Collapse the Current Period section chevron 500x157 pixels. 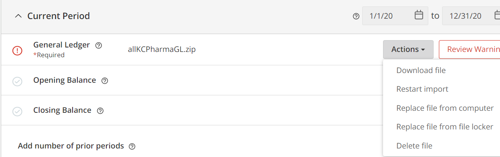click(x=18, y=16)
